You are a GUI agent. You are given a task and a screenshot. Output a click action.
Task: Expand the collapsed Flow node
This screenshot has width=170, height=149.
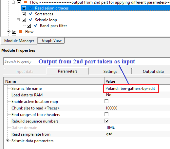click(8, 31)
